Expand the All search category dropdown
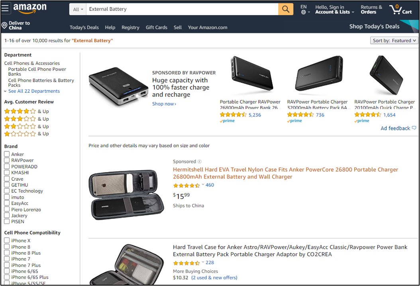 click(x=79, y=9)
